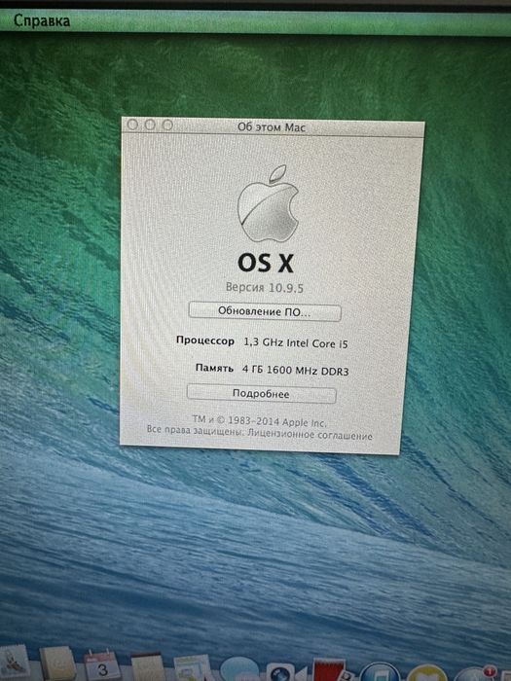Open Calendar icon showing 3
The image size is (511, 681).
click(x=101, y=666)
